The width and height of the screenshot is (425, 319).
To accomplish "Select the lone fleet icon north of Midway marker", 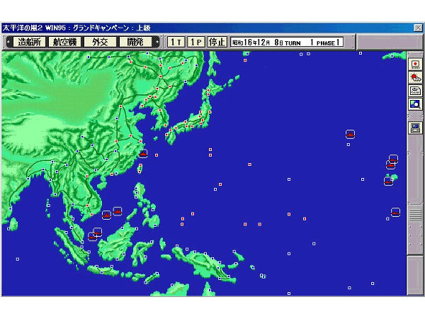I will 350,134.
